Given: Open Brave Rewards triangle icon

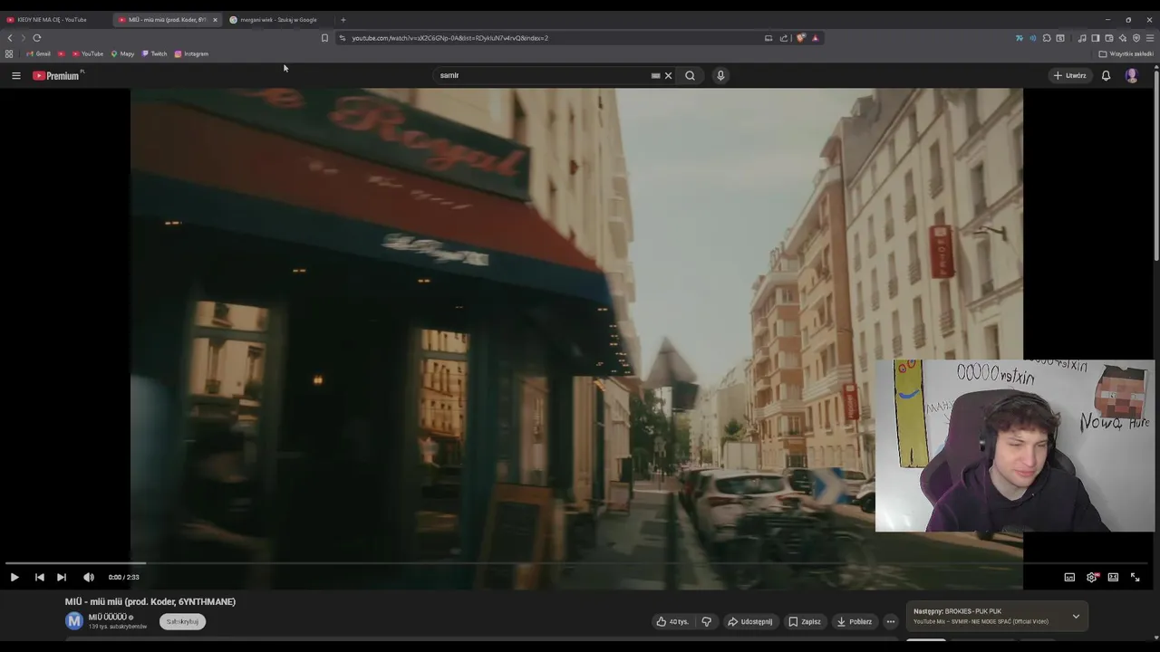Looking at the screenshot, I should 816,38.
